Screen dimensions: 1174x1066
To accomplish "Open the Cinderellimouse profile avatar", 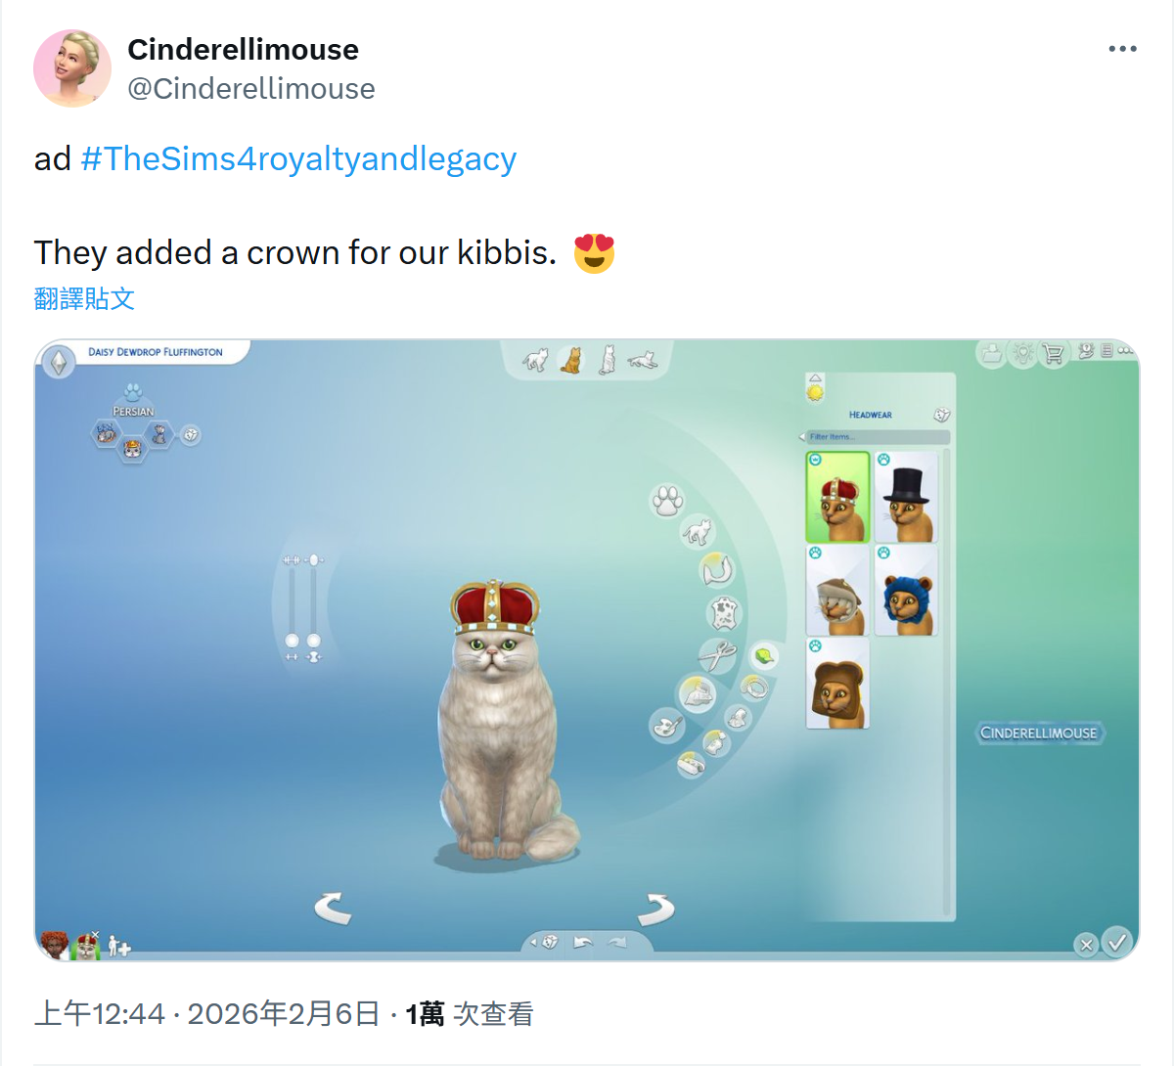I will (x=72, y=67).
